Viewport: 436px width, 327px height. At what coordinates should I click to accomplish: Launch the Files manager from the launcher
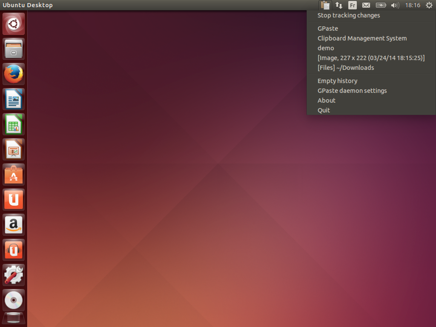[x=14, y=49]
